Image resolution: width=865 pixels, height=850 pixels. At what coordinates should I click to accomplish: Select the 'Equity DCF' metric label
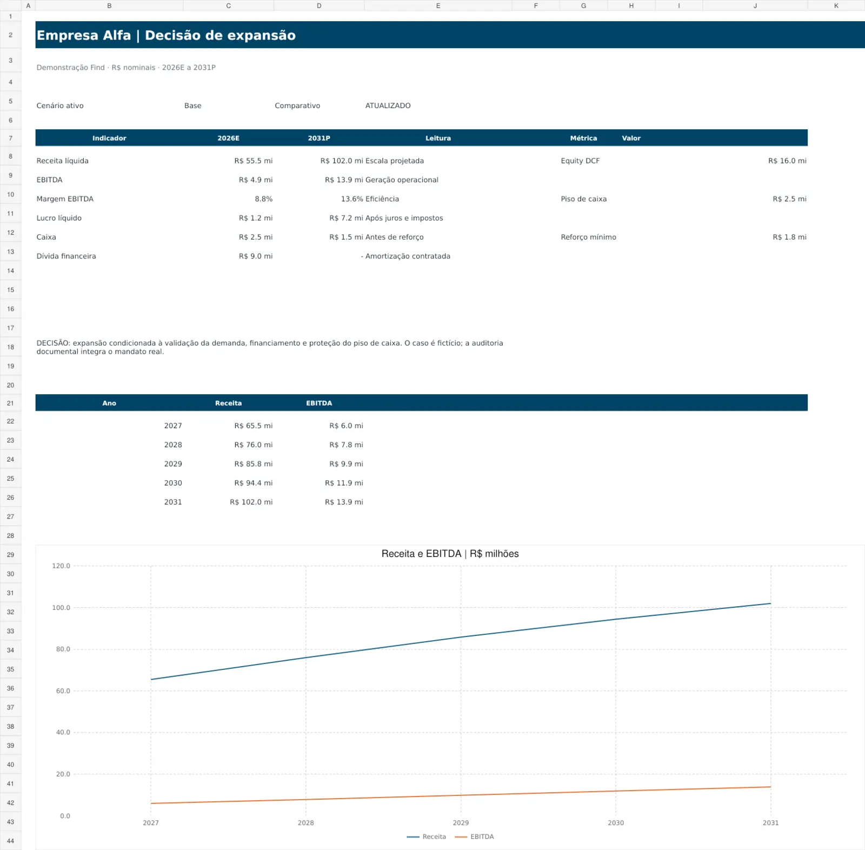pyautogui.click(x=580, y=161)
